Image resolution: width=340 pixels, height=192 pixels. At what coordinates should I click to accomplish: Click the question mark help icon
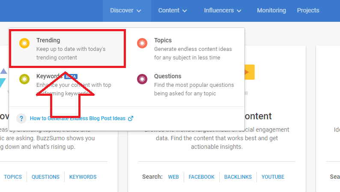coord(21,118)
